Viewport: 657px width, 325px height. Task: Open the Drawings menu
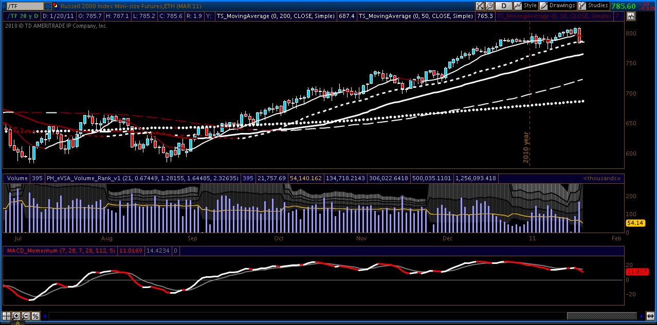pos(557,6)
